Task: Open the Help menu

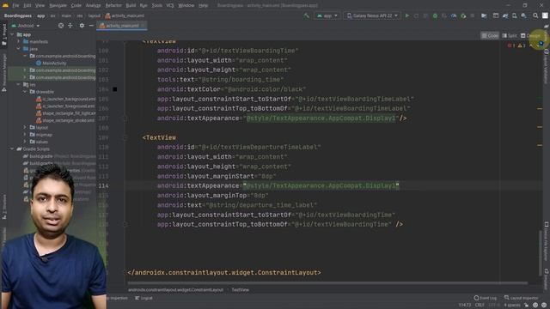Action: [203, 5]
